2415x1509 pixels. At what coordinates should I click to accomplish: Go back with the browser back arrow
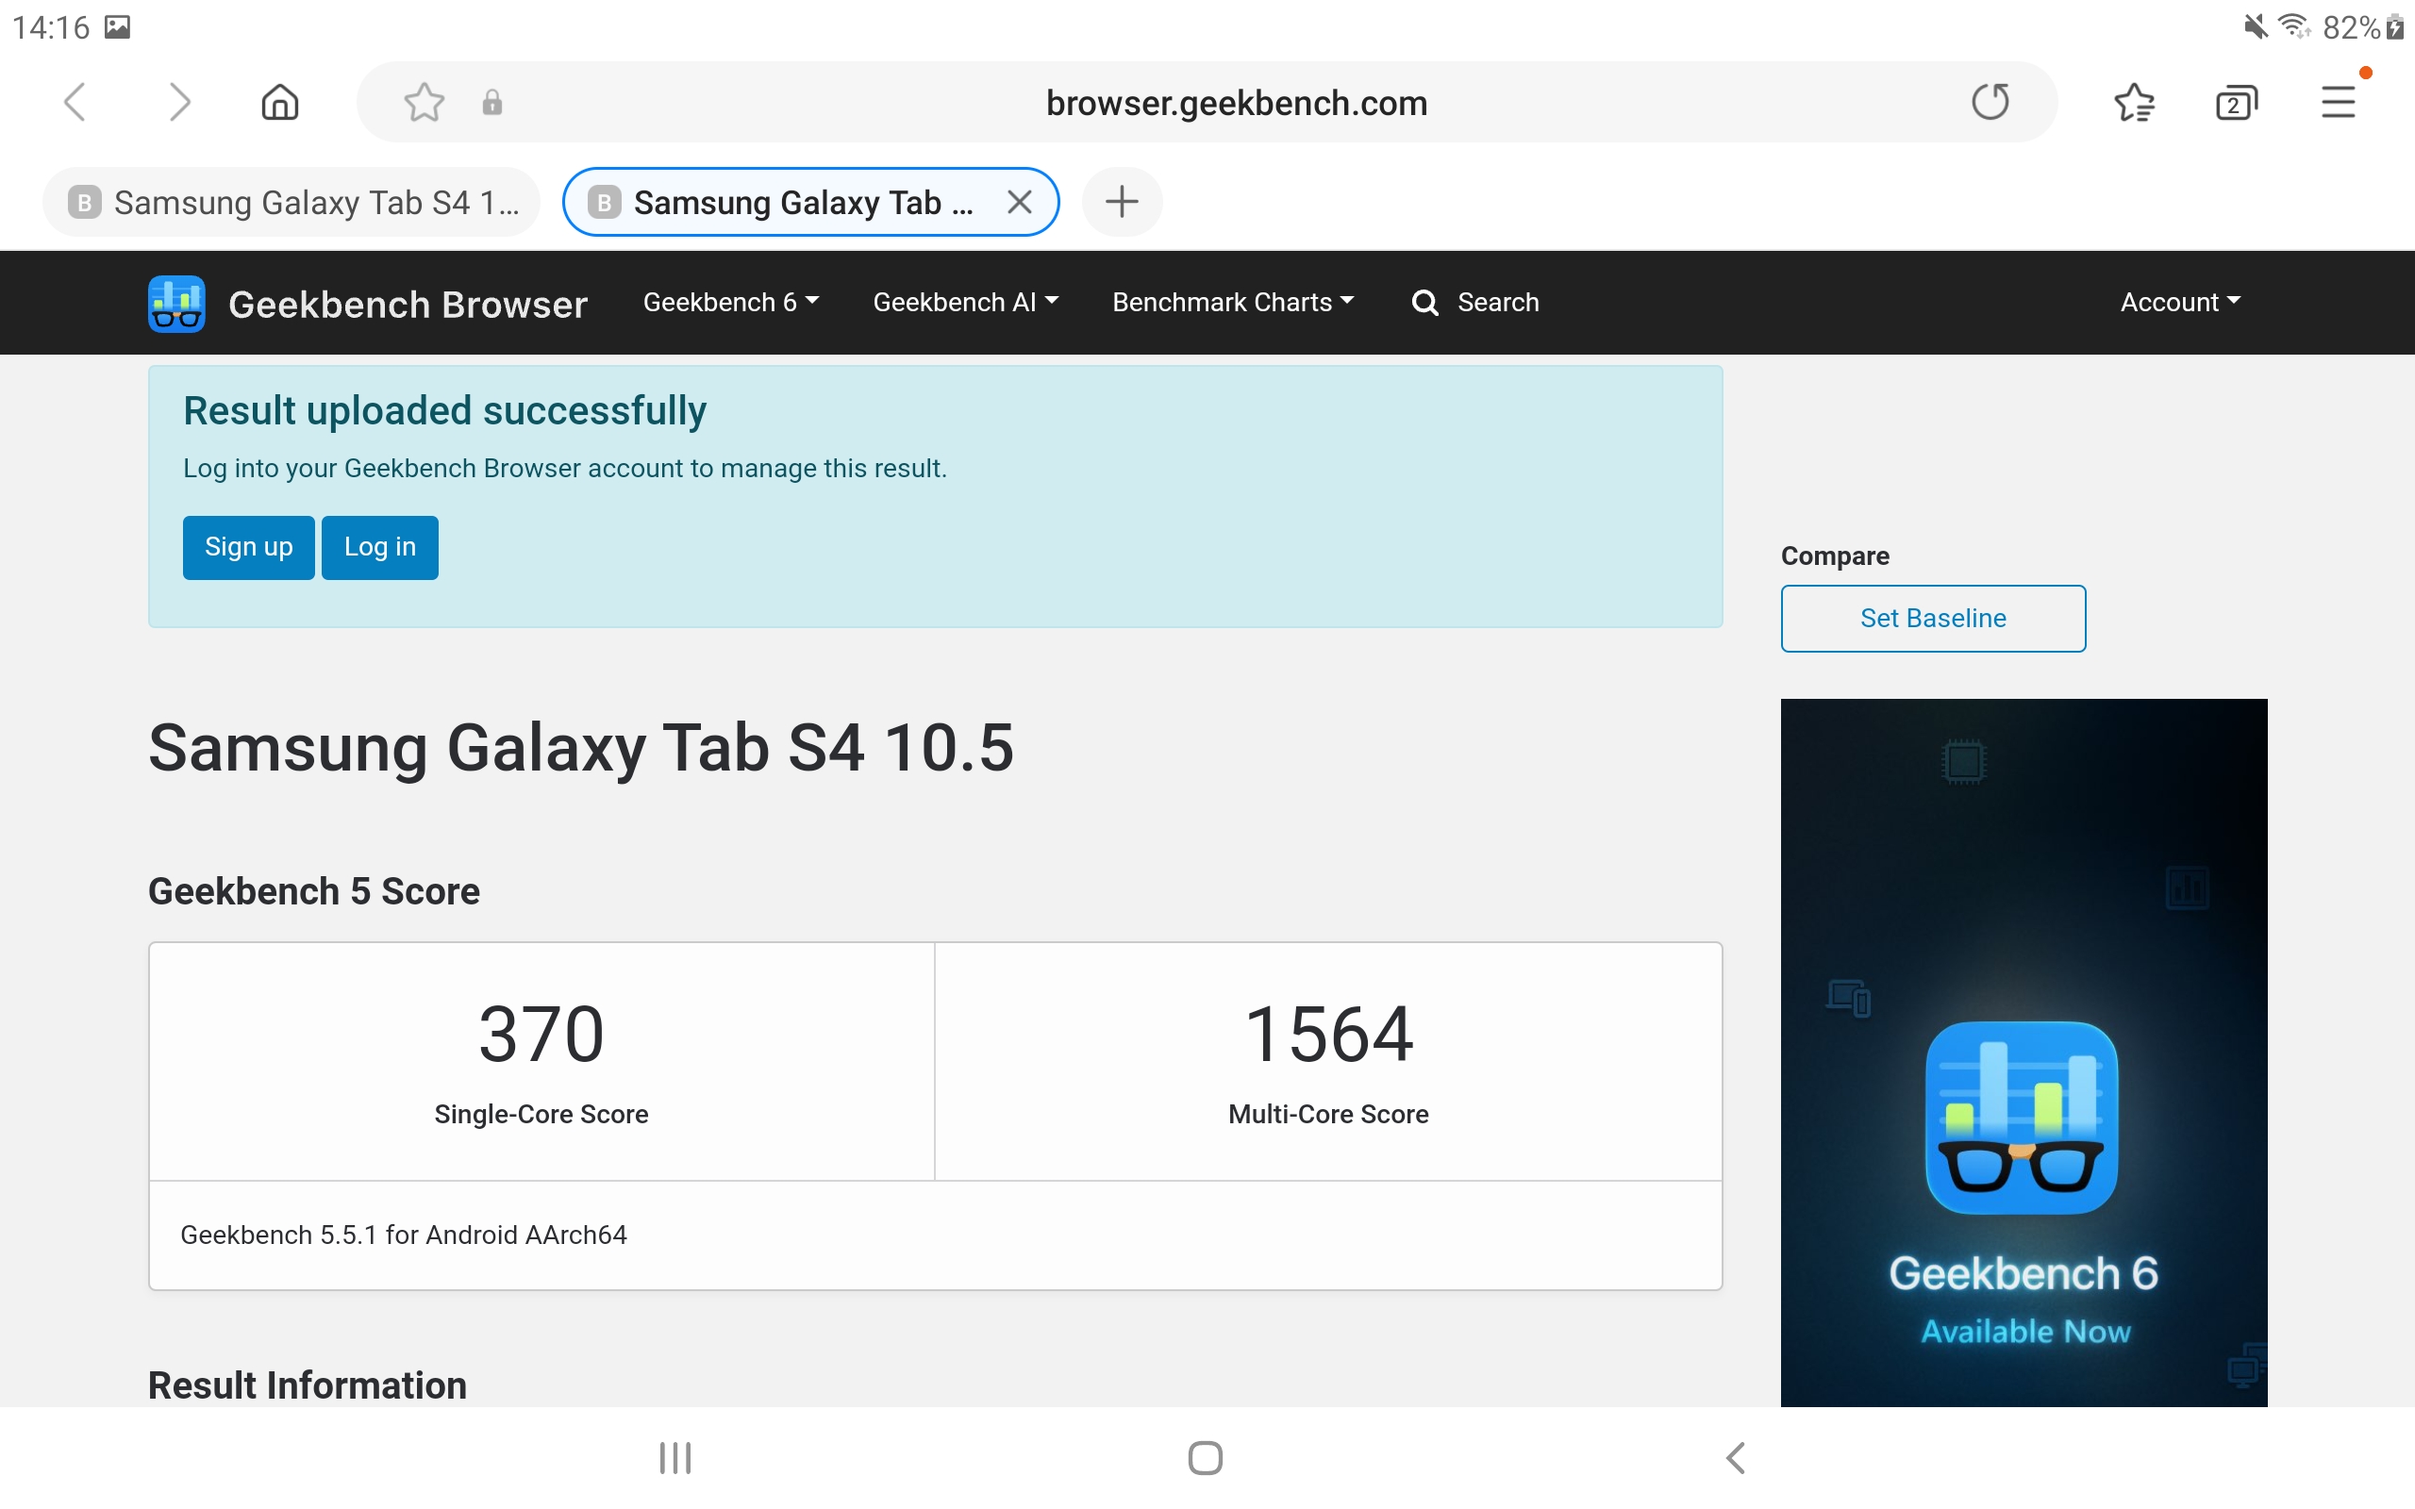pos(75,102)
